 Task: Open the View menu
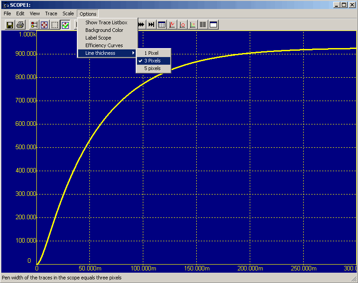pyautogui.click(x=35, y=14)
